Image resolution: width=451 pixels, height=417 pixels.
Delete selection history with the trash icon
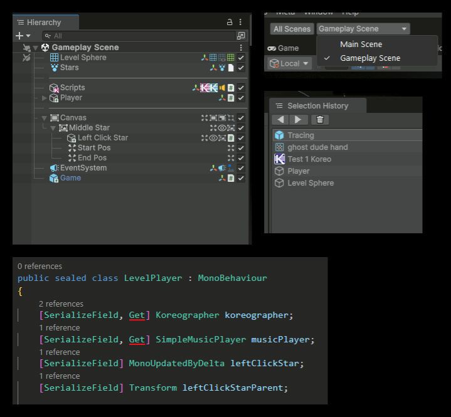coord(320,120)
